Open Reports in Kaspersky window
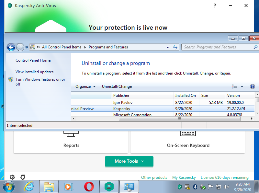259x193 pixels. click(71, 142)
